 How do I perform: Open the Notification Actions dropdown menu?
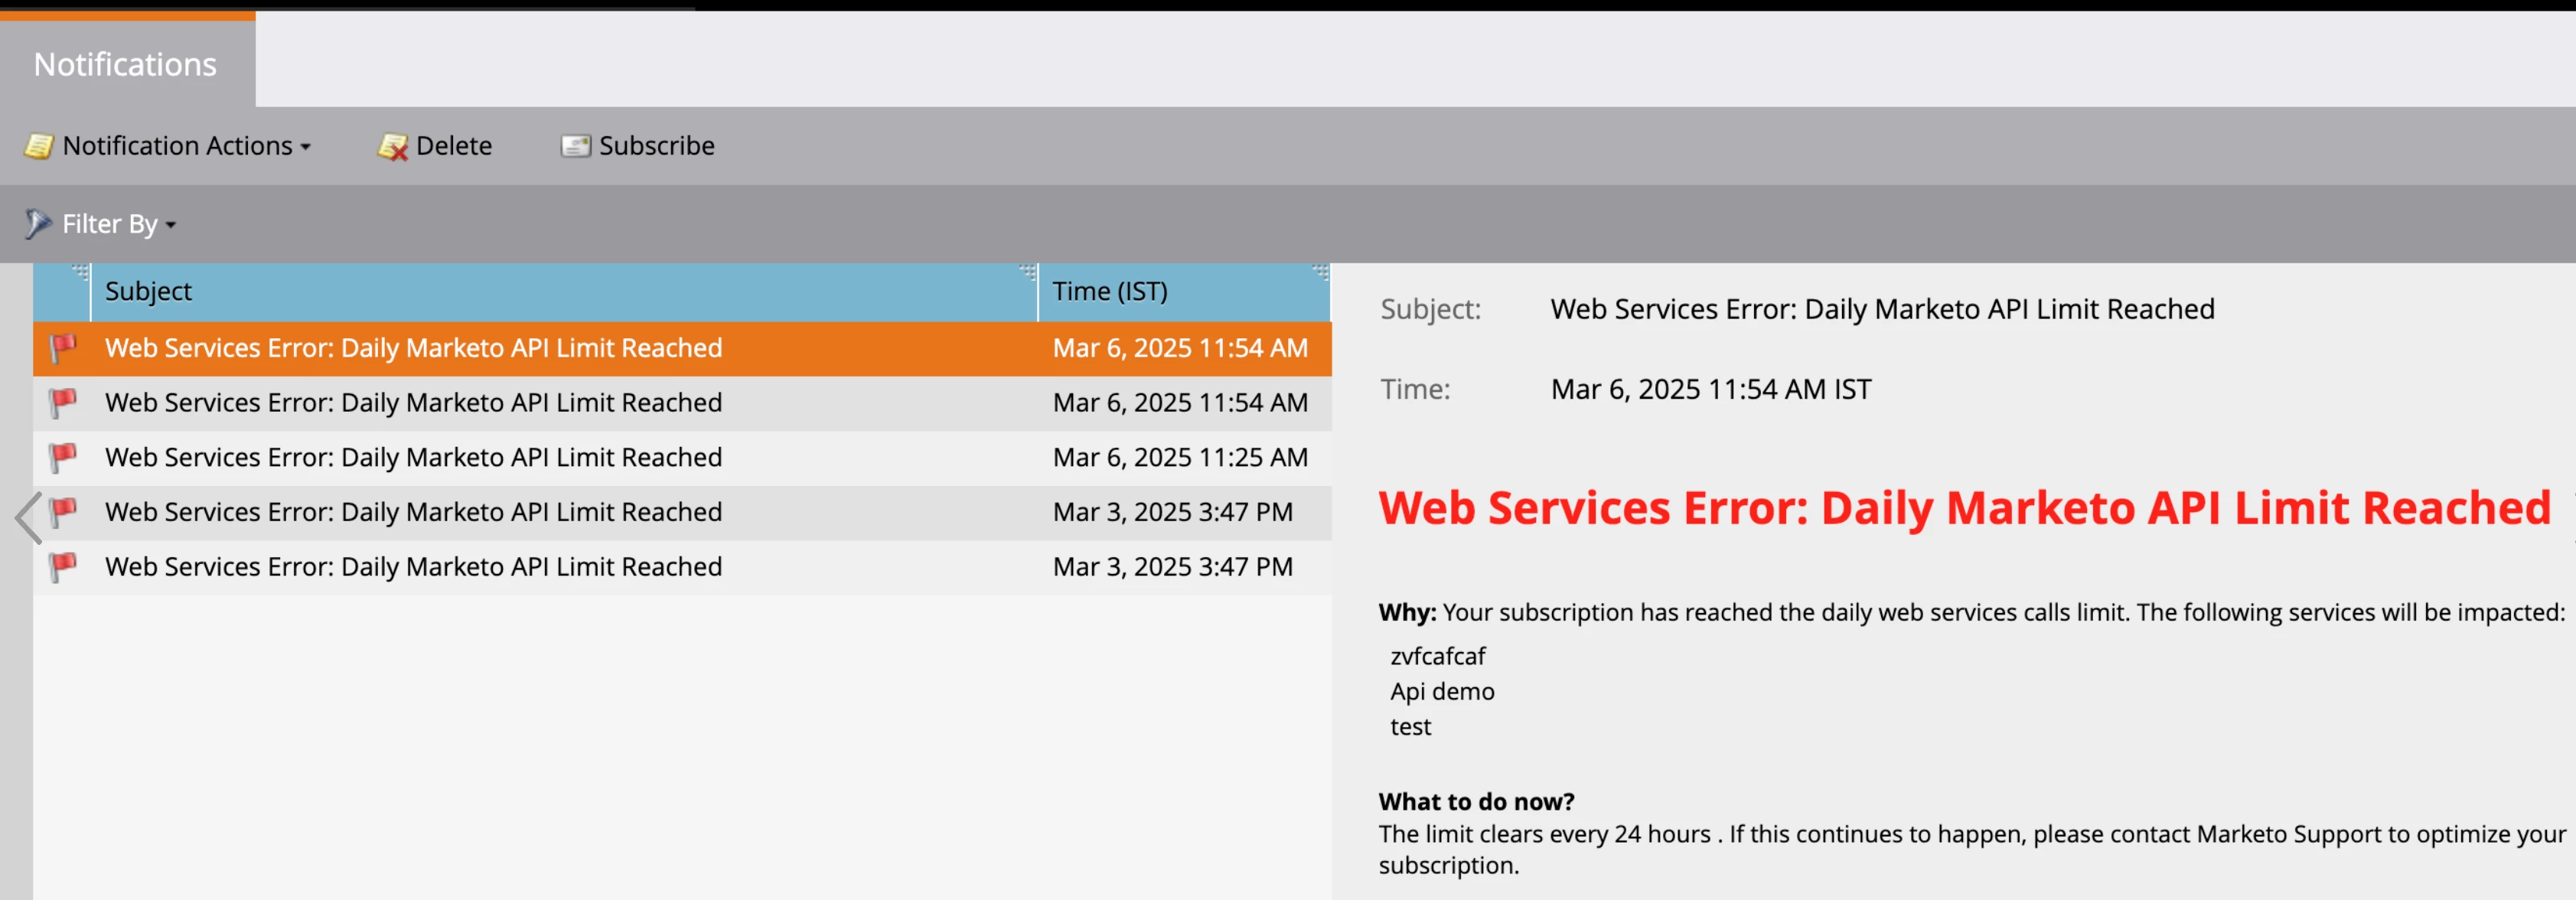185,146
